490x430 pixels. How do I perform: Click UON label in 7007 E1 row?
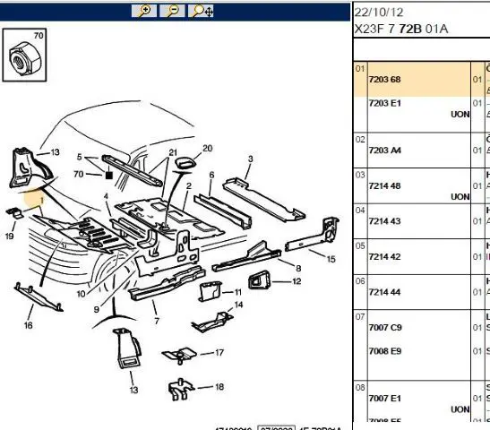point(460,409)
